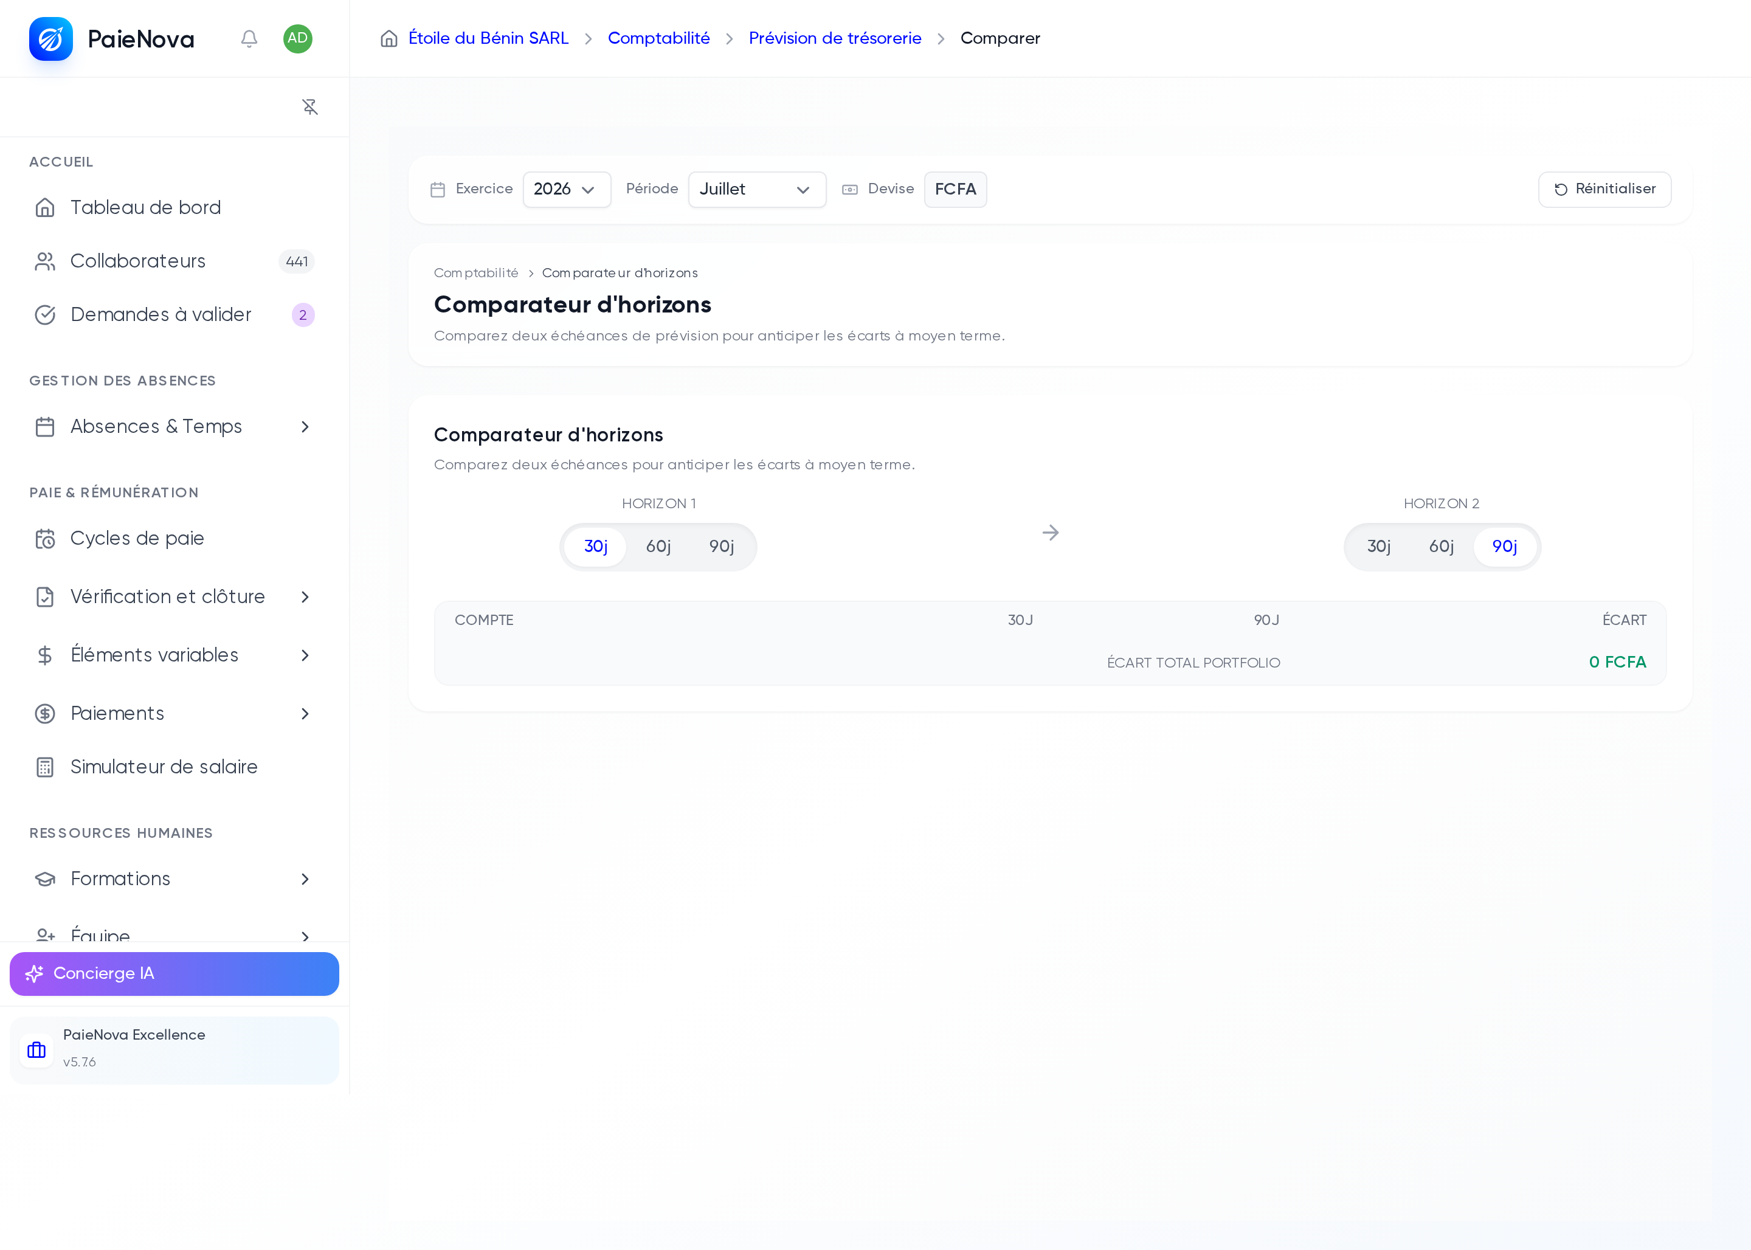Select 30j for Horizon 1
Image resolution: width=1751 pixels, height=1250 pixels.
(x=596, y=547)
